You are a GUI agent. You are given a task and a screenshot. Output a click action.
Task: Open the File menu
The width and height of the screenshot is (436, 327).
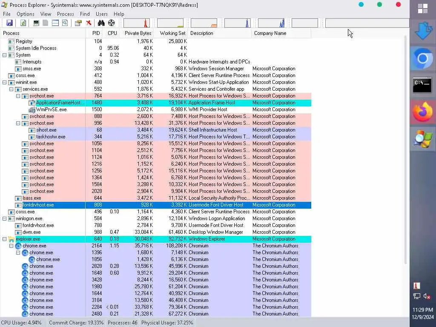coord(7,14)
